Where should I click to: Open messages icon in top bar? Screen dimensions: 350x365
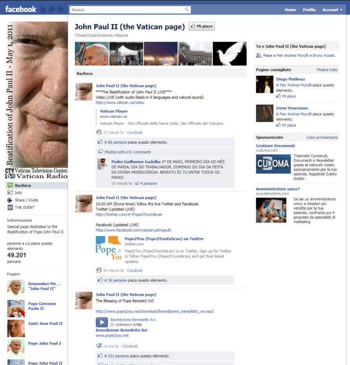[x=52, y=9]
